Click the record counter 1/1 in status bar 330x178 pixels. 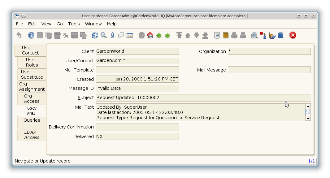[x=311, y=161]
